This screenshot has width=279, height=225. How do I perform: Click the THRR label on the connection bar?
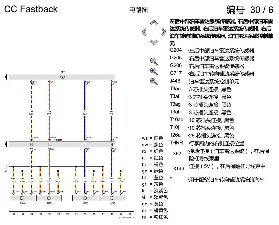click(58, 140)
